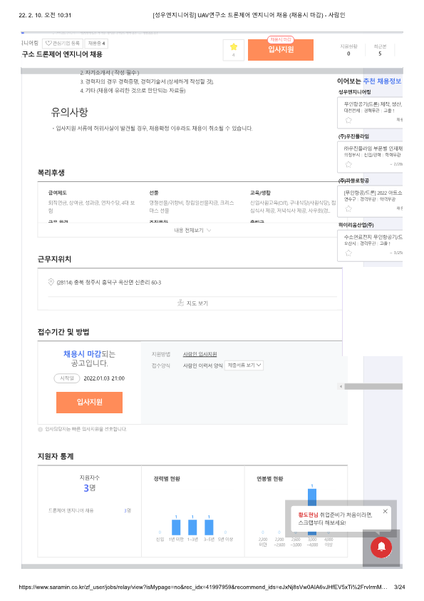Click the 3명 applicant count for 드론제어
The image size is (424, 601).
pos(128,510)
